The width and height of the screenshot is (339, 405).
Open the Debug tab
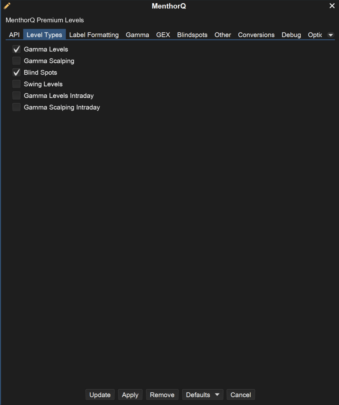coord(291,35)
